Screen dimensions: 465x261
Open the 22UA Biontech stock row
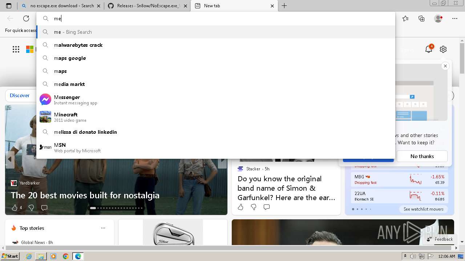[x=400, y=196]
